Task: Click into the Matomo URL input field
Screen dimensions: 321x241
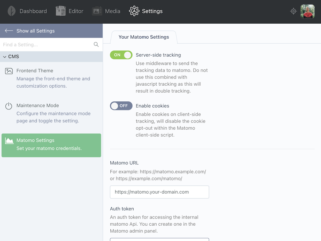Action: pyautogui.click(x=159, y=192)
